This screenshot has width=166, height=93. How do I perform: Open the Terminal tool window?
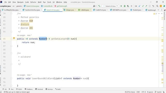(39, 89)
